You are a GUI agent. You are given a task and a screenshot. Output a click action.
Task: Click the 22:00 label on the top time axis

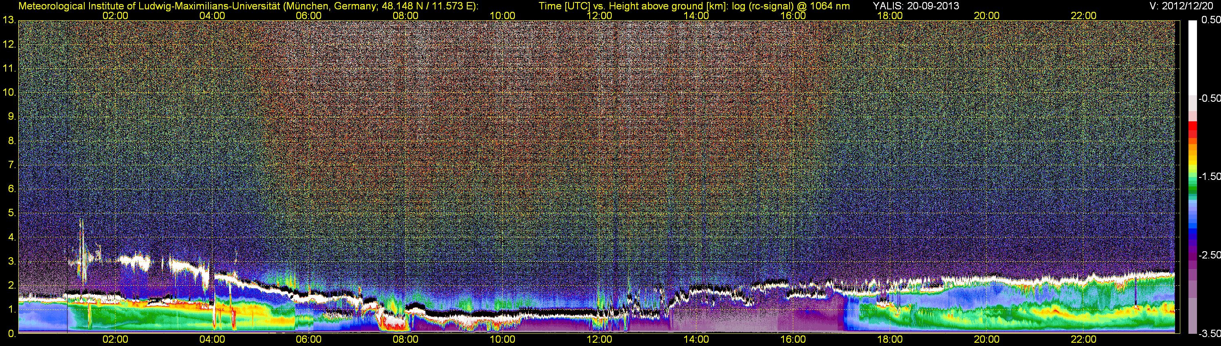[x=1083, y=15]
